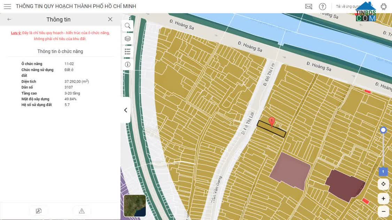Open the mail contact icon

tap(309, 7)
